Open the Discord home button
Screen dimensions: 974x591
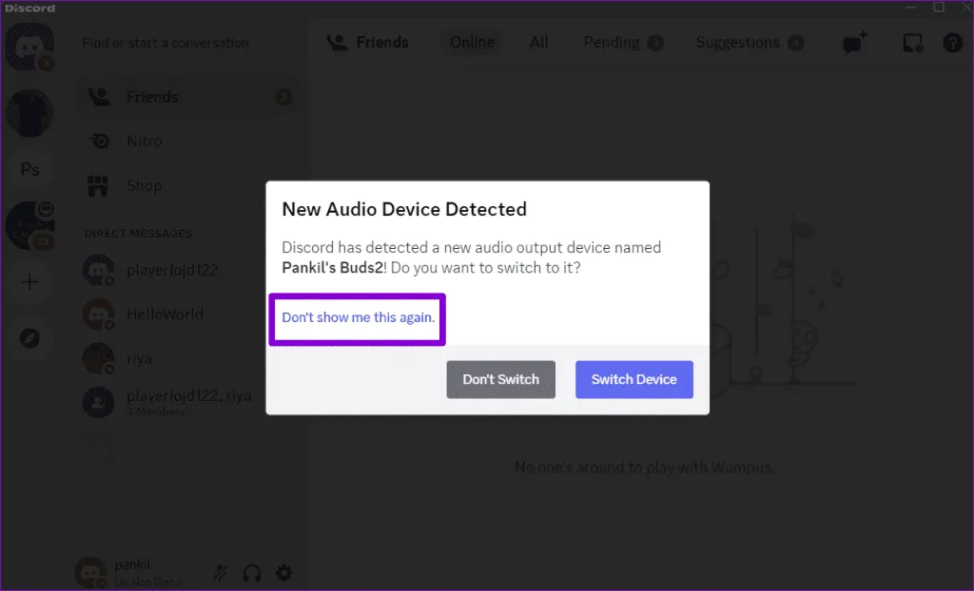click(29, 46)
